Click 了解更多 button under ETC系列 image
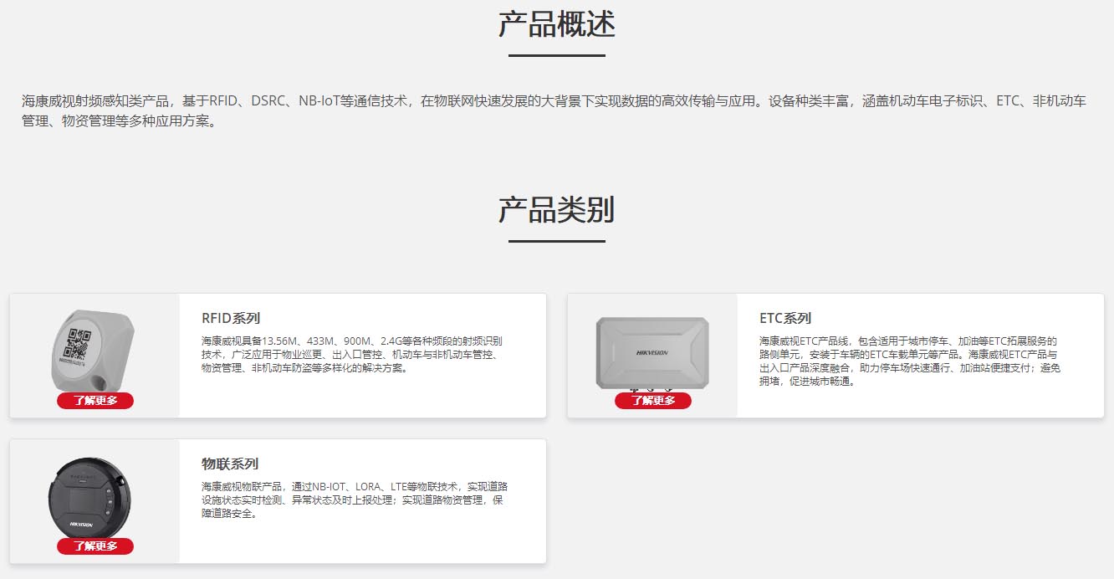Image resolution: width=1114 pixels, height=579 pixels. pos(653,401)
